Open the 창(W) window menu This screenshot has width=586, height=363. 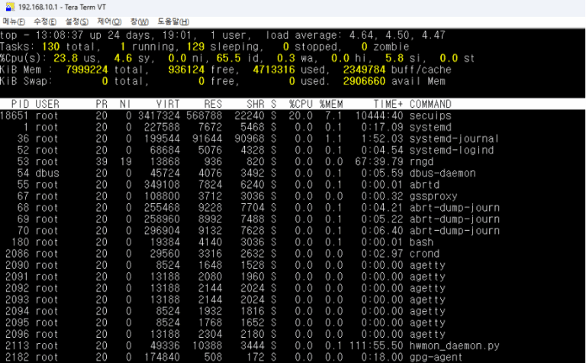pyautogui.click(x=139, y=21)
